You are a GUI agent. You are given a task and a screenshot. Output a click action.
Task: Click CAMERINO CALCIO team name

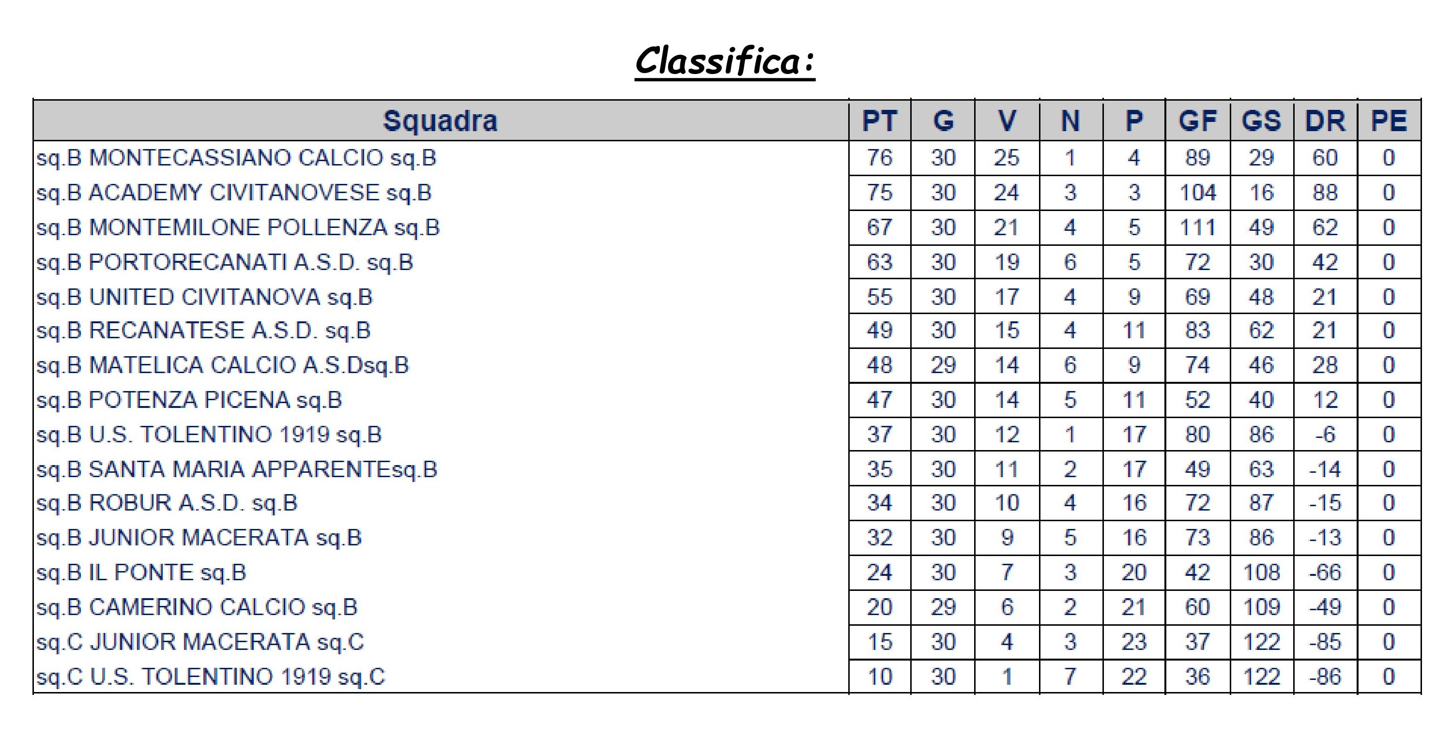tap(197, 608)
